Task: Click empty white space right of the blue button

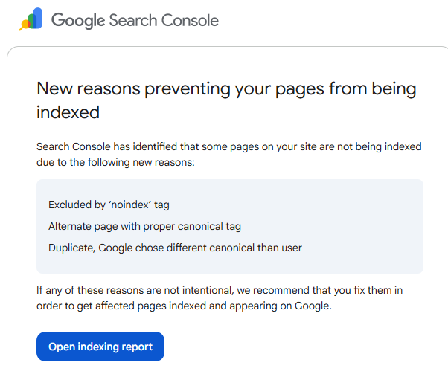Action: (298, 347)
